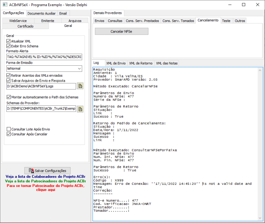This screenshot has width=265, height=223.
Task: Open the Colaboradores do Projeto ACBr link
Action: (x=46, y=176)
